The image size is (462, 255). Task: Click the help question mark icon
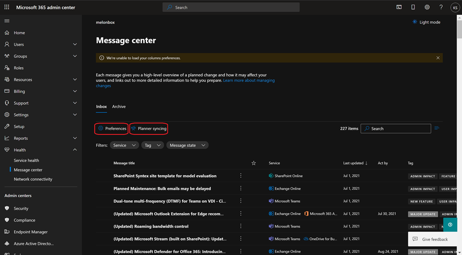pos(441,7)
